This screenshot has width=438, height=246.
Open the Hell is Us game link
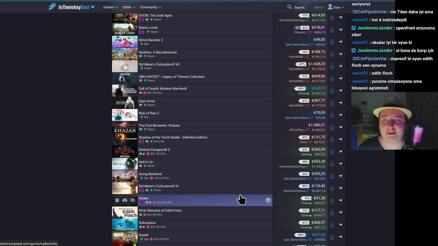click(145, 162)
